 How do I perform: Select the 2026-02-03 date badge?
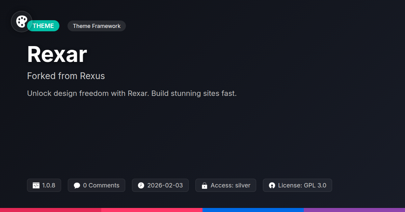pos(160,185)
